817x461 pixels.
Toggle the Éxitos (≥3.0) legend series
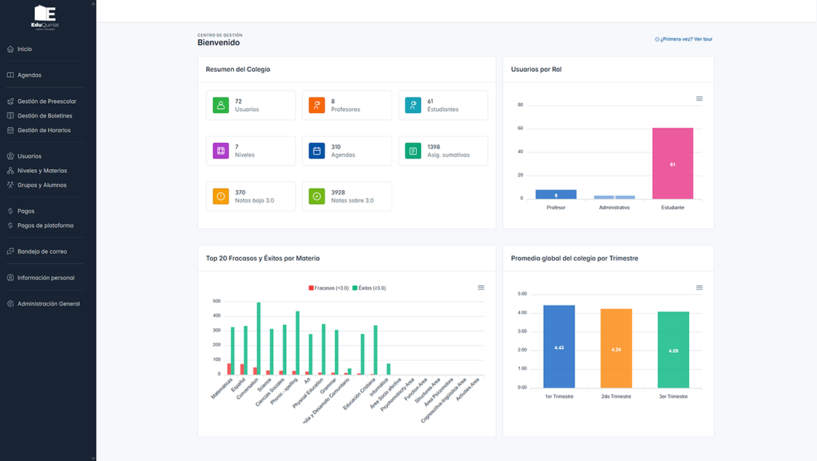(370, 288)
